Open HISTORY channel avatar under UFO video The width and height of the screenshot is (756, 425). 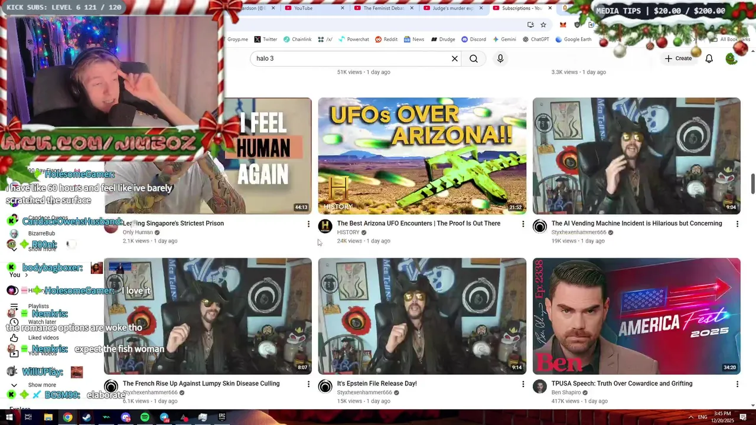[x=325, y=227]
